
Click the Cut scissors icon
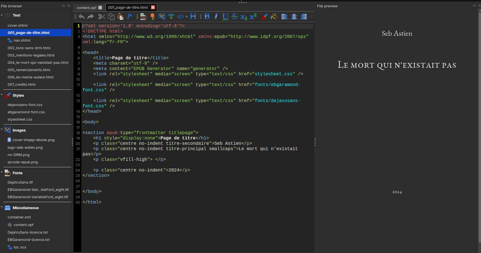(x=102, y=17)
